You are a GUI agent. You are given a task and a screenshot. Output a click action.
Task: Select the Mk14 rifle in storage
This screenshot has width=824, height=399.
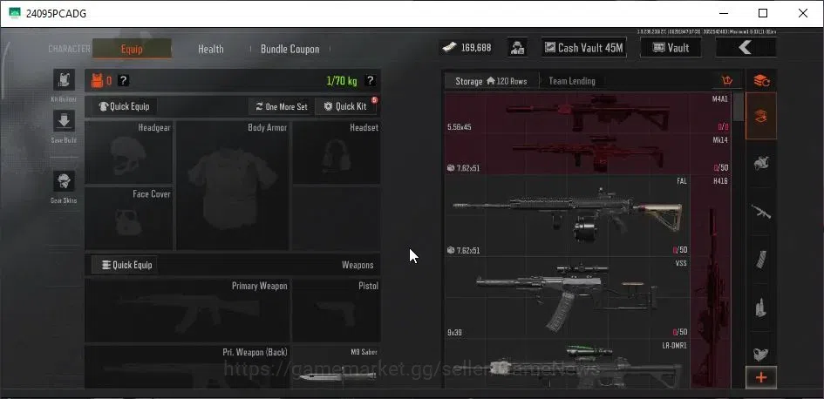click(588, 154)
